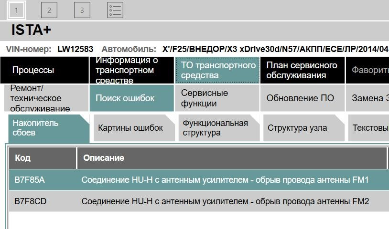Click the ISTA+ title

click(x=31, y=30)
